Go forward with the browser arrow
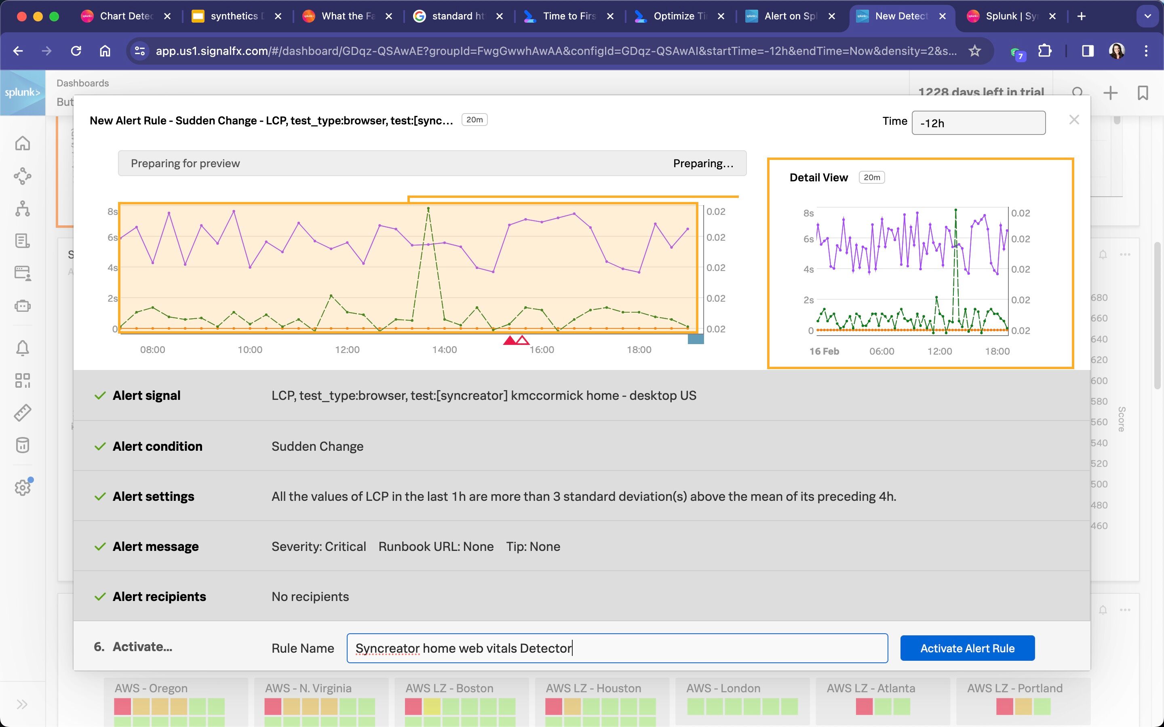1164x727 pixels. tap(46, 51)
